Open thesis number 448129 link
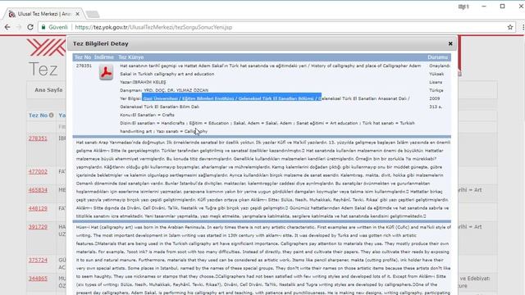Screen dimensions: 525x295 click(38, 208)
